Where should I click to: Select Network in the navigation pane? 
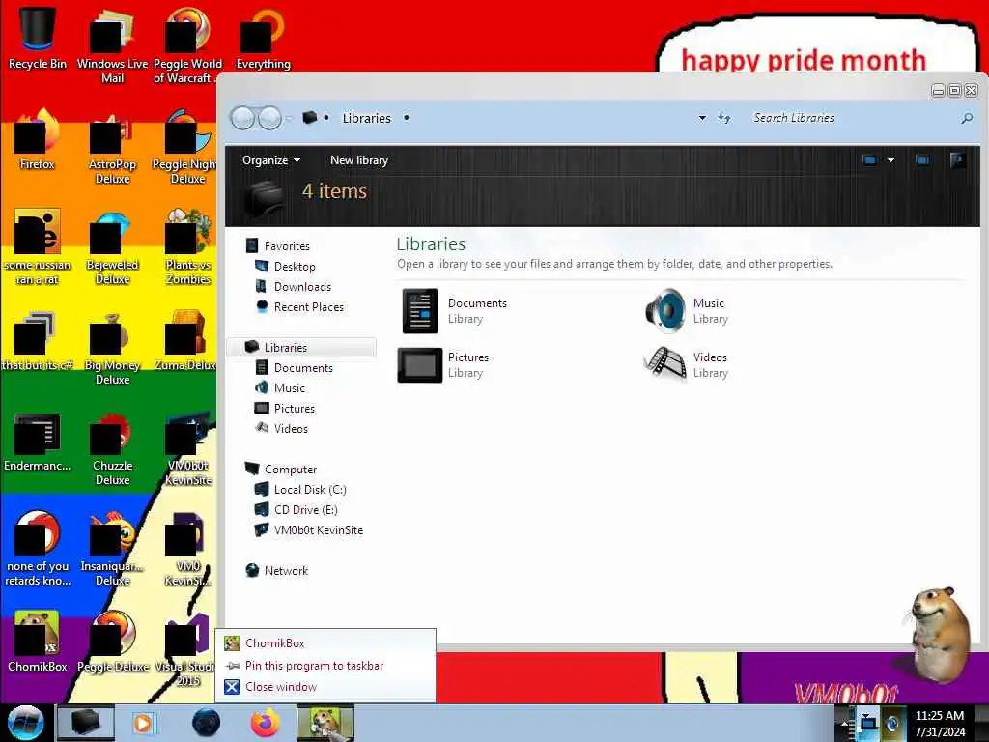(286, 570)
